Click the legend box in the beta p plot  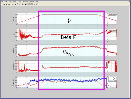click(112, 30)
